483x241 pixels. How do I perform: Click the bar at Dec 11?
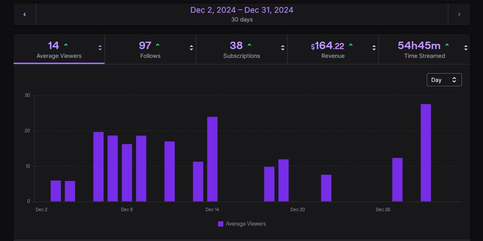pos(170,171)
